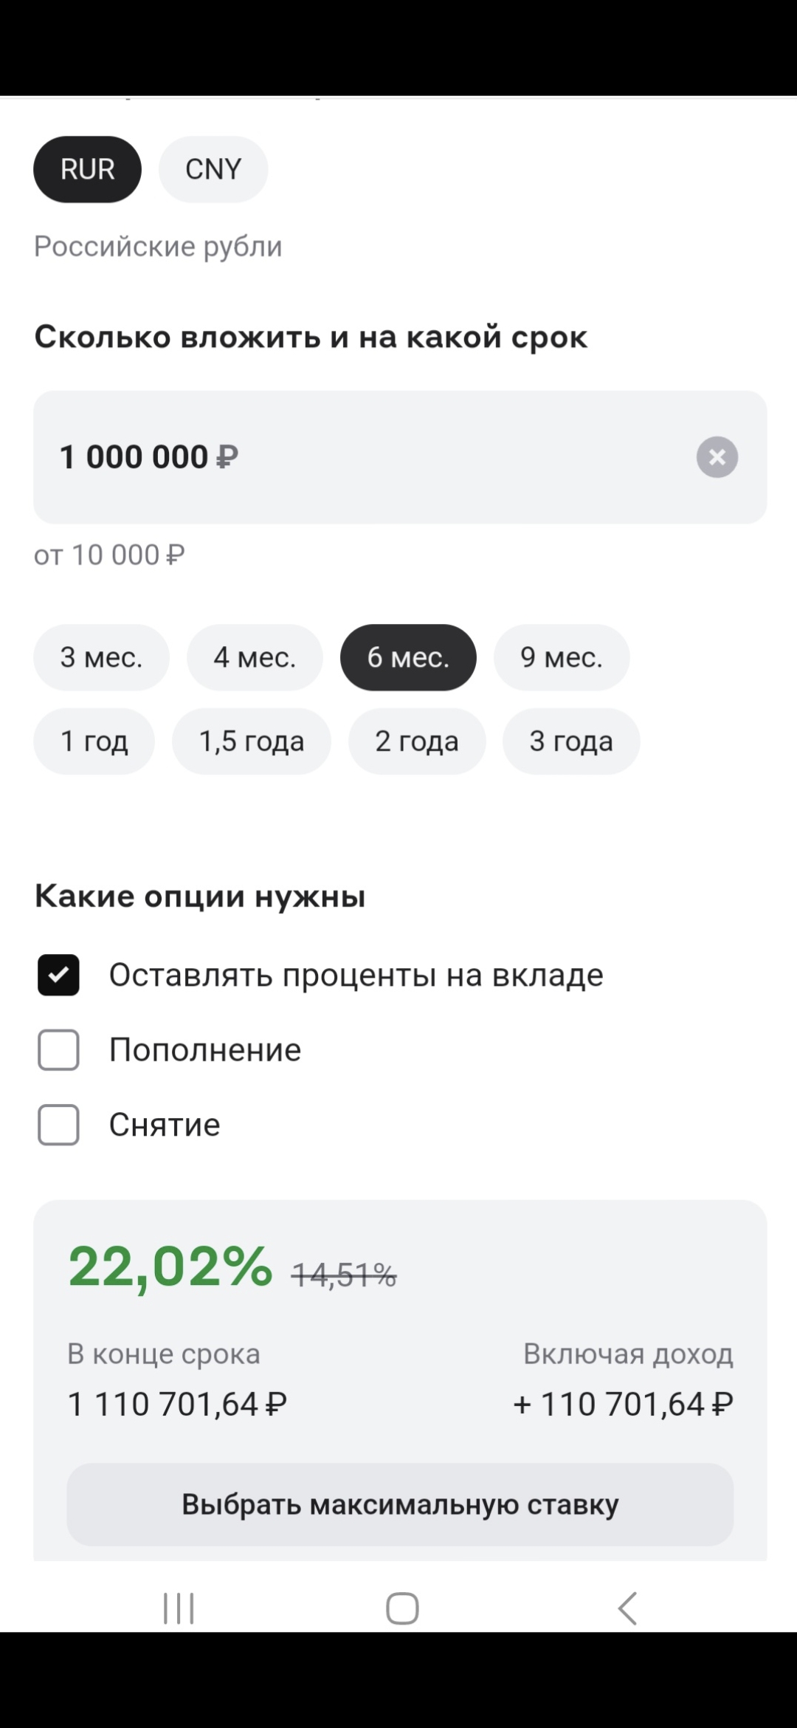Enable the 'Пополнение' option checkbox
797x1728 pixels.
59,1050
